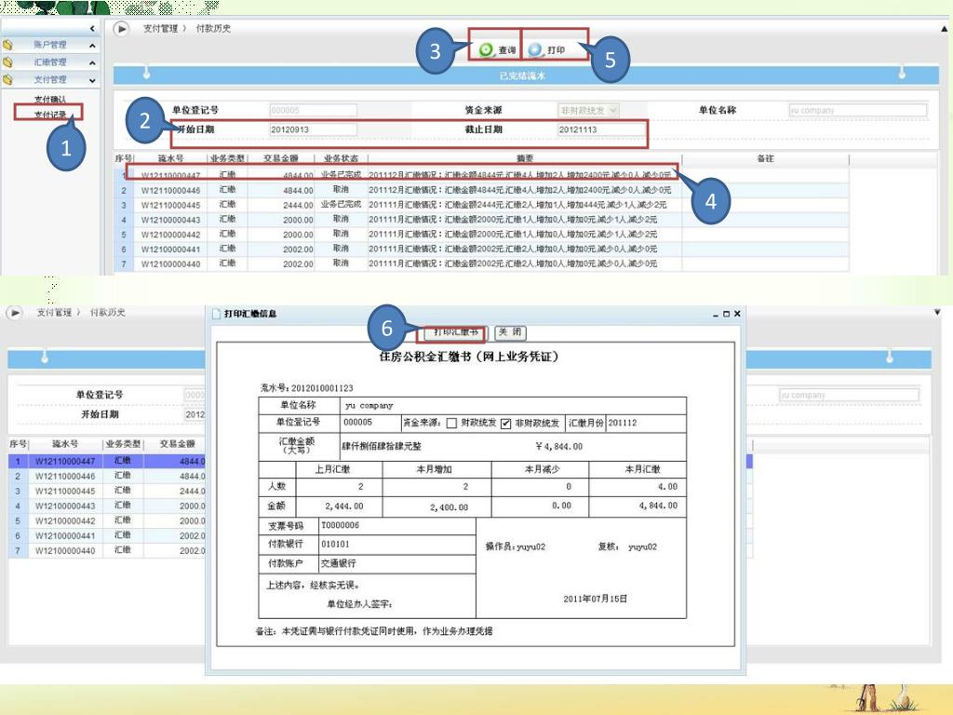Click the document icon in 打印汇缴信息 title bar
The width and height of the screenshot is (953, 715).
click(216, 315)
